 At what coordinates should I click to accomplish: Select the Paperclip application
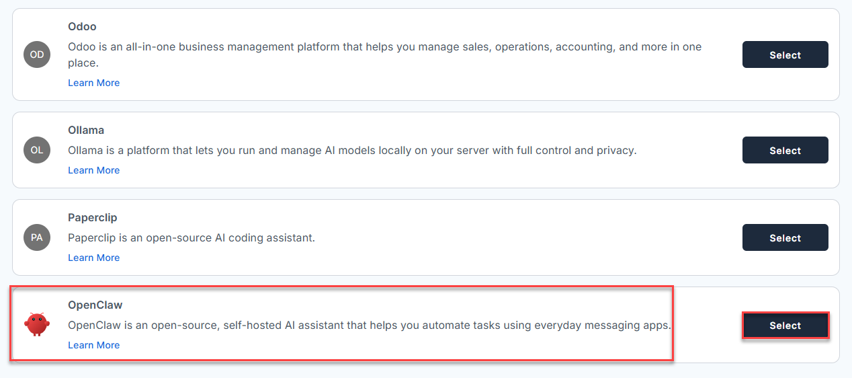pyautogui.click(x=785, y=237)
